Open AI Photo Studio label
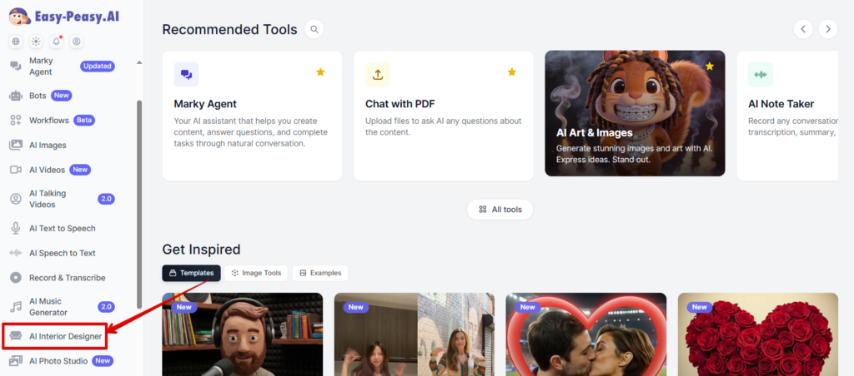Viewport: 854px width, 376px height. (58, 361)
